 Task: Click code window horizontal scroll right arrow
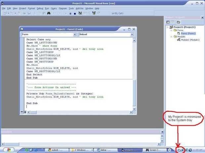point(131,112)
